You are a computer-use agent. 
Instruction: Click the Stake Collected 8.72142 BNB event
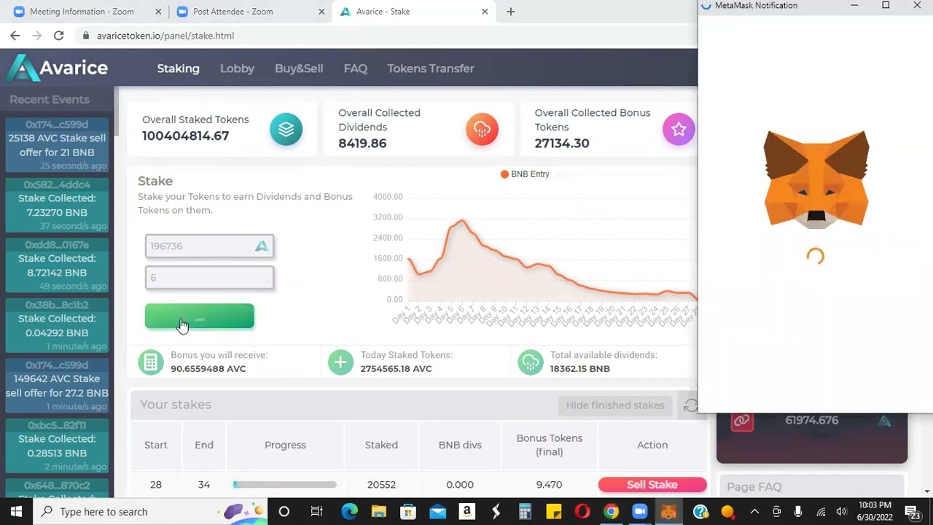[x=57, y=265]
